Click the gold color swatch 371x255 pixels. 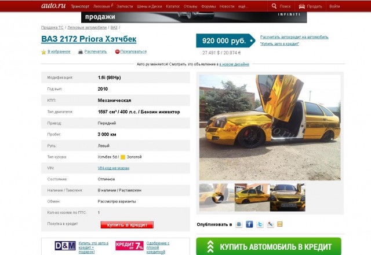(123, 157)
